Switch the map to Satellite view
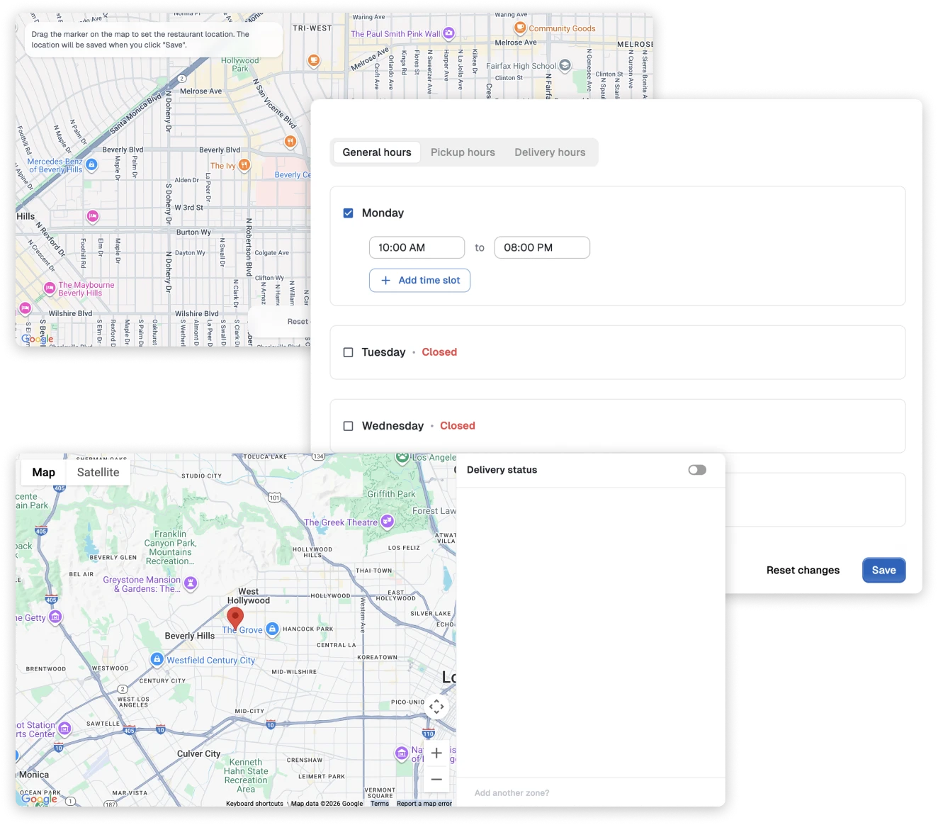This screenshot has width=938, height=825. coord(98,472)
